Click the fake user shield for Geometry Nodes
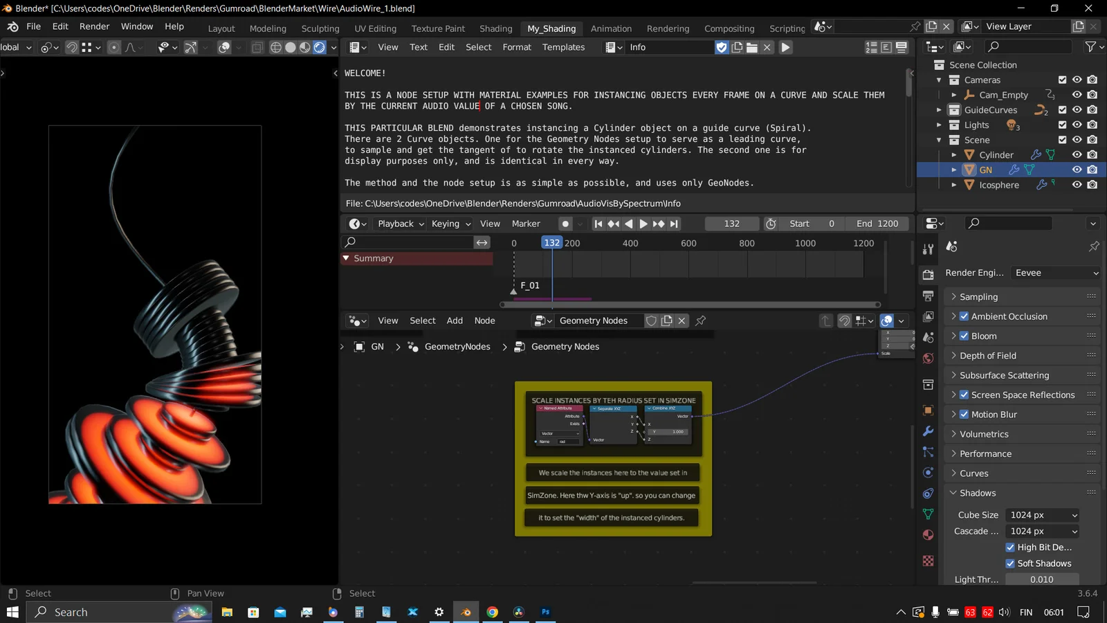The height and width of the screenshot is (623, 1107). (x=651, y=320)
